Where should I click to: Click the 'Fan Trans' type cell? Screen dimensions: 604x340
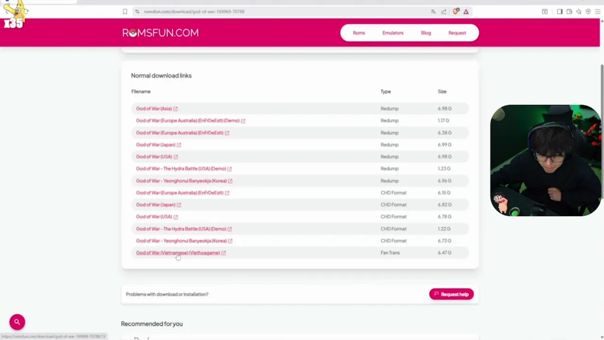coord(390,253)
